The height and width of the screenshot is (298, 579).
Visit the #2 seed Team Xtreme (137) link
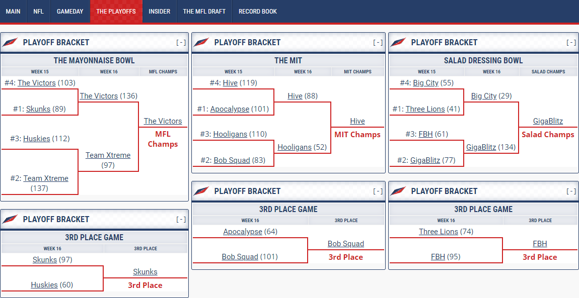click(46, 178)
